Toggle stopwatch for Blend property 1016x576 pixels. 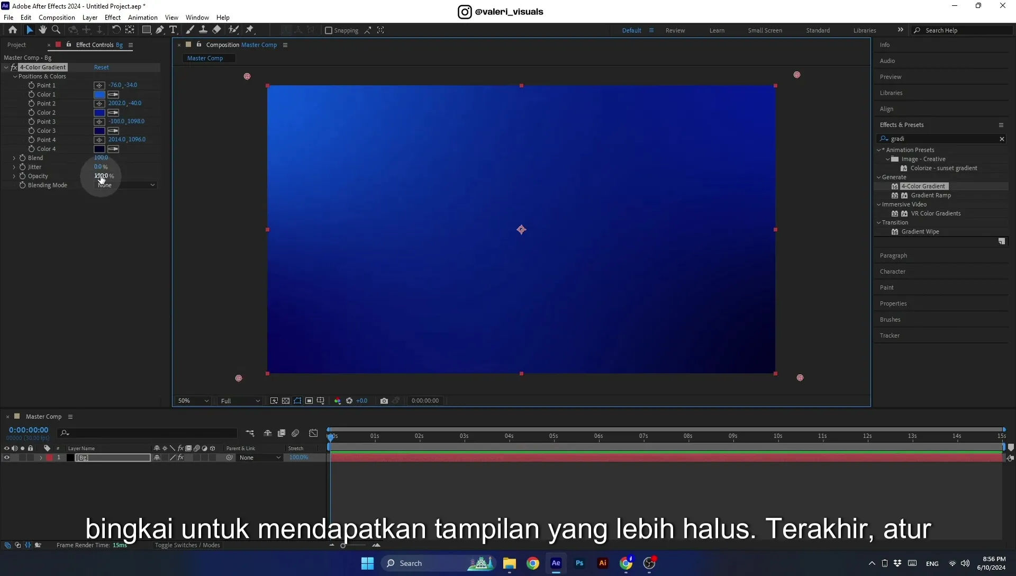[22, 158]
